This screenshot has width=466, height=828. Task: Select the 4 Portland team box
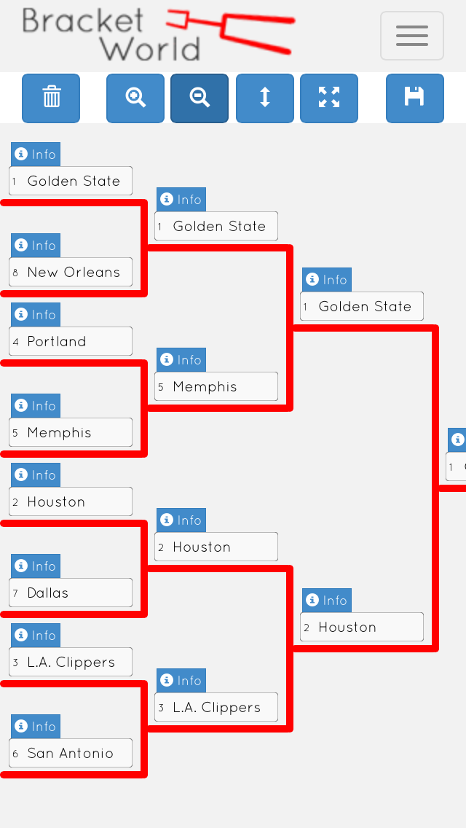click(x=71, y=341)
